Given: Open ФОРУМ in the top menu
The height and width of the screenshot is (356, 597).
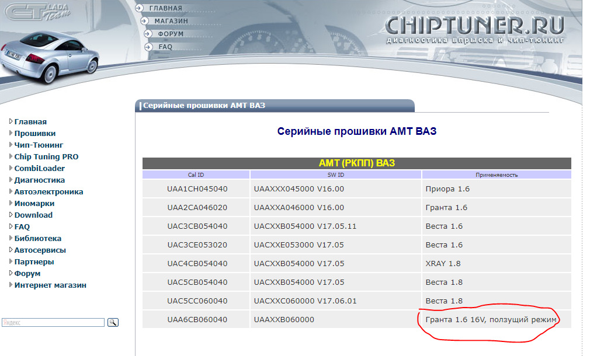Looking at the screenshot, I should click(171, 34).
